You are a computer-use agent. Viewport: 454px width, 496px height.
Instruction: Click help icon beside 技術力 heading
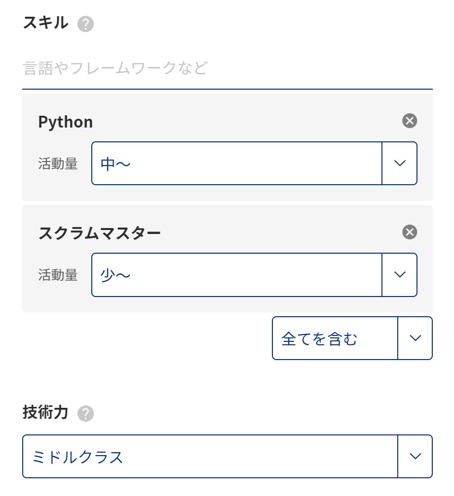(85, 413)
